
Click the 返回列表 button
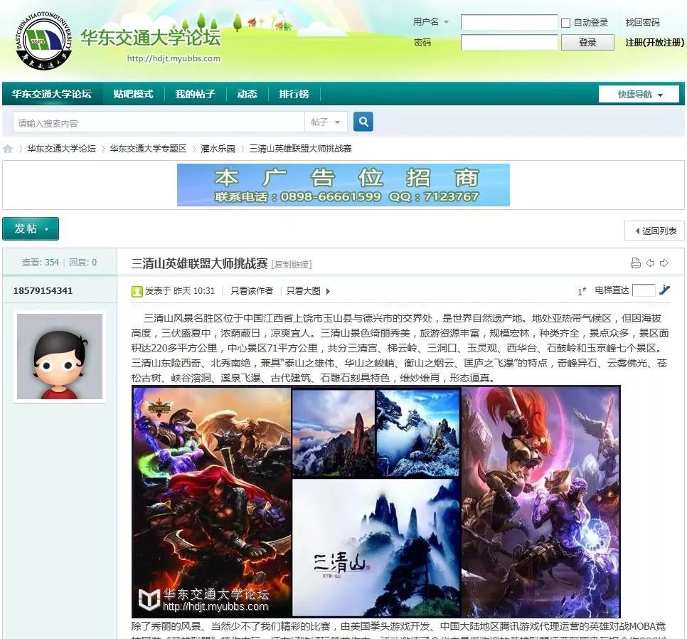653,229
